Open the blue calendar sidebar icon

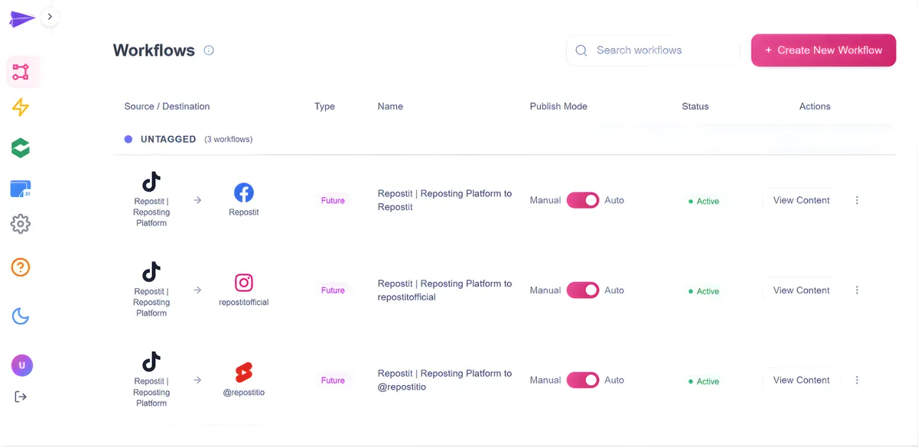(21, 188)
